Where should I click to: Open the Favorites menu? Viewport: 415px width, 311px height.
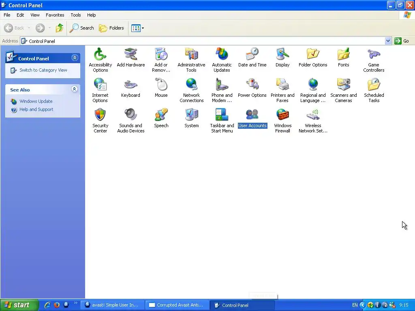point(55,15)
